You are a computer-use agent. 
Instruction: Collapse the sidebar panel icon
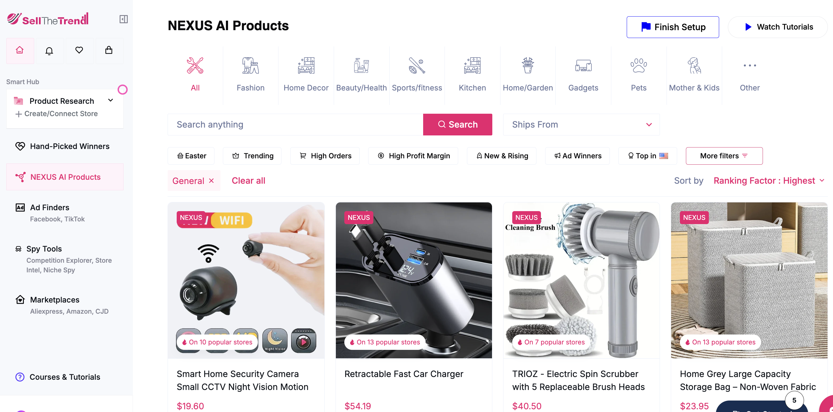pyautogui.click(x=124, y=19)
